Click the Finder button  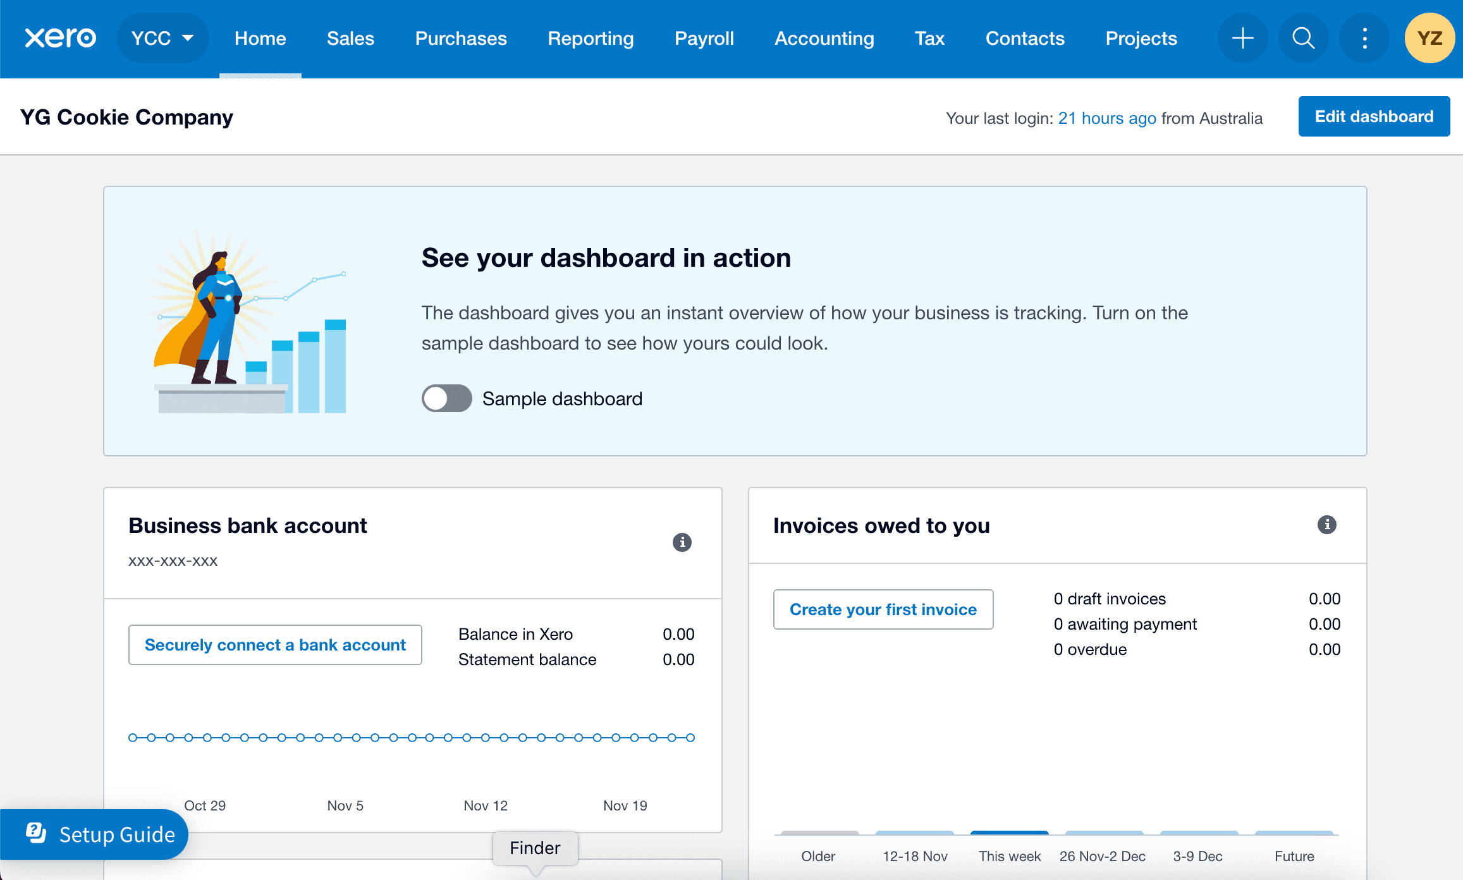click(535, 848)
